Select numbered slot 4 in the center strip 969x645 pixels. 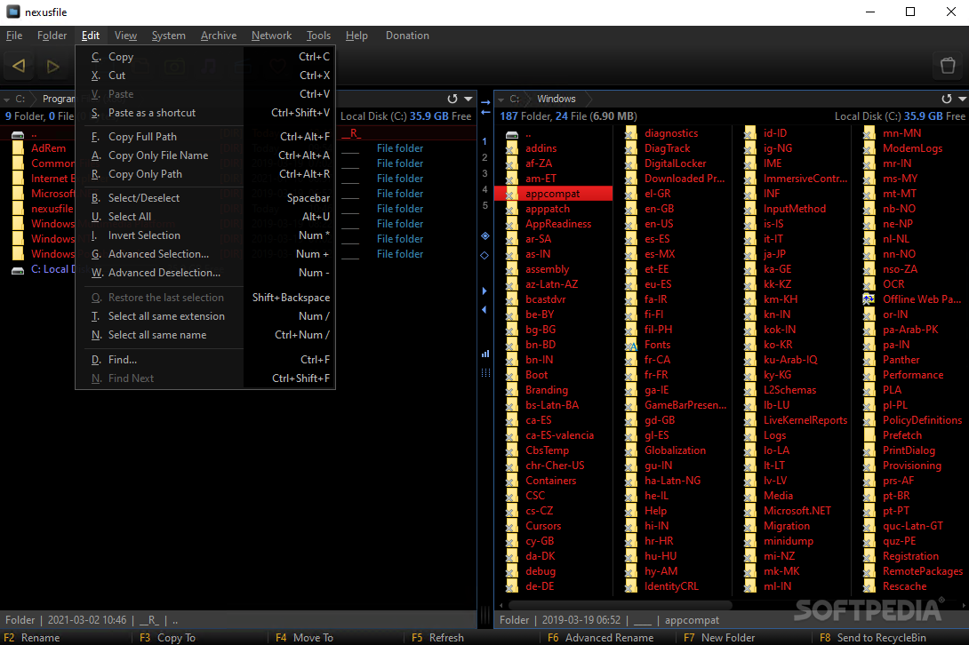click(484, 189)
